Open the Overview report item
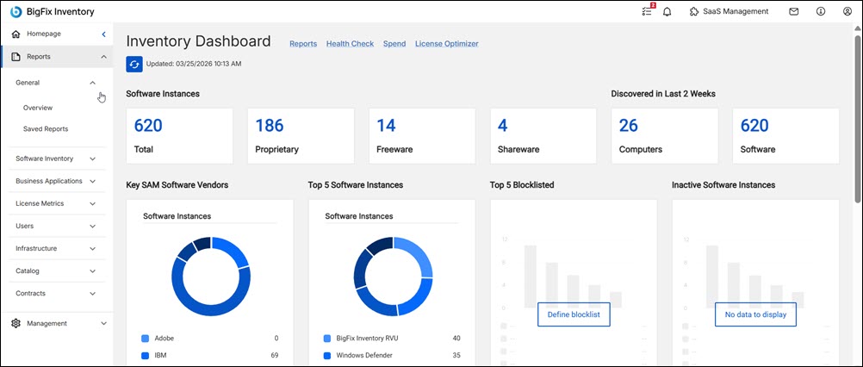This screenshot has width=863, height=367. click(38, 108)
